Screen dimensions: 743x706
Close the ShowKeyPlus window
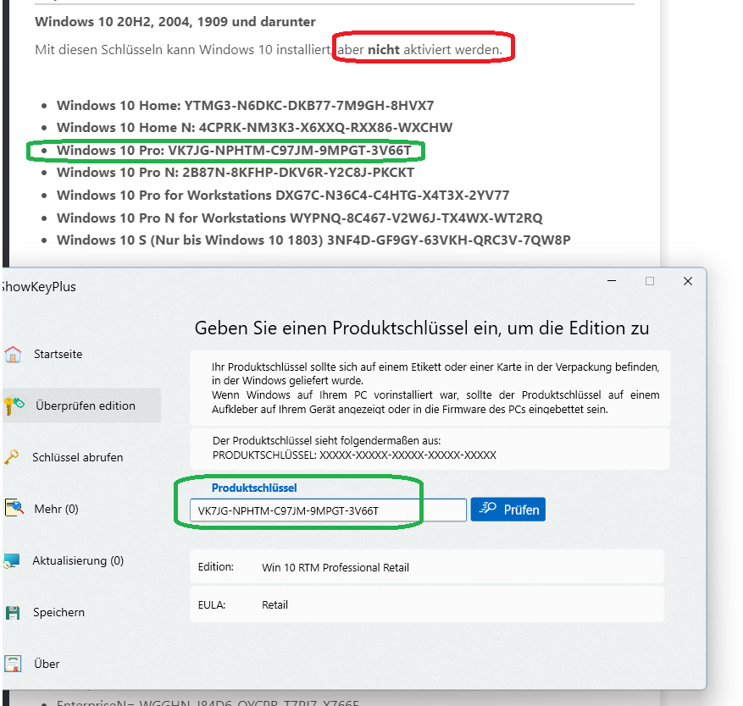point(688,281)
